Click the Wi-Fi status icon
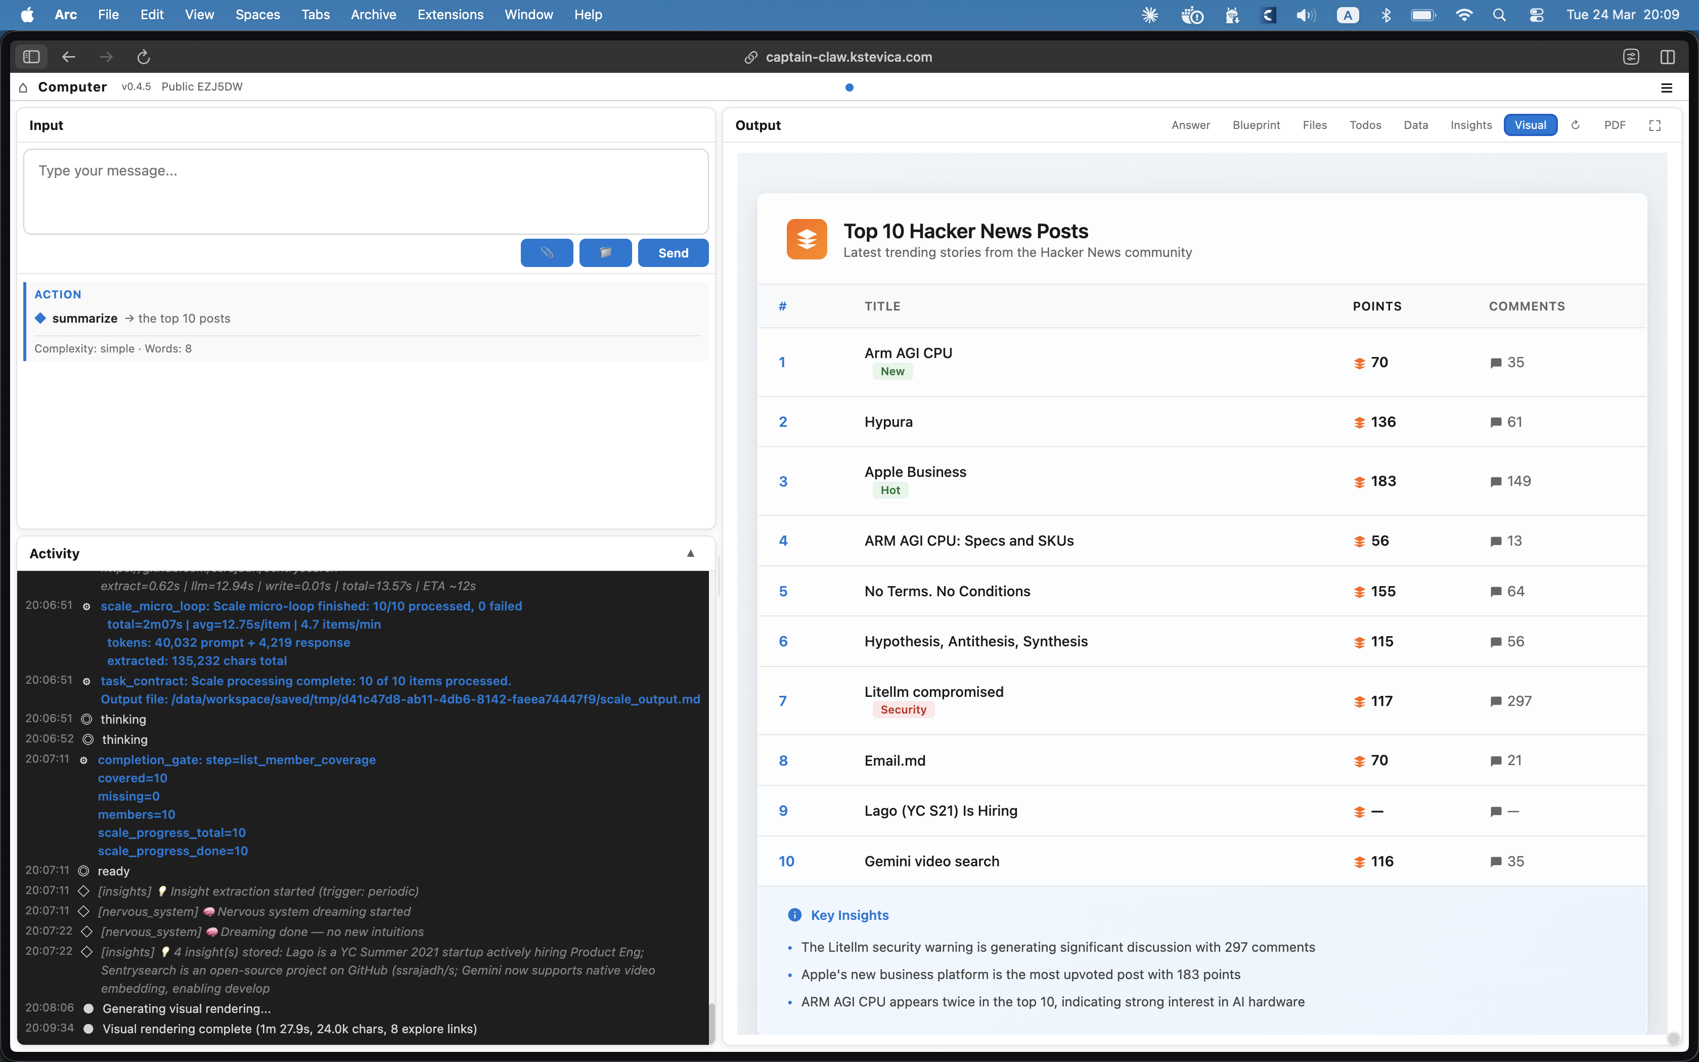The height and width of the screenshot is (1062, 1699). pos(1464,15)
